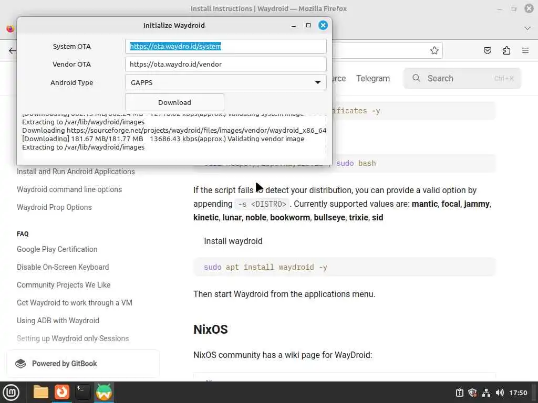This screenshot has height=403, width=538.
Task: Open Using ADB with Waydroid page
Action: pyautogui.click(x=58, y=321)
